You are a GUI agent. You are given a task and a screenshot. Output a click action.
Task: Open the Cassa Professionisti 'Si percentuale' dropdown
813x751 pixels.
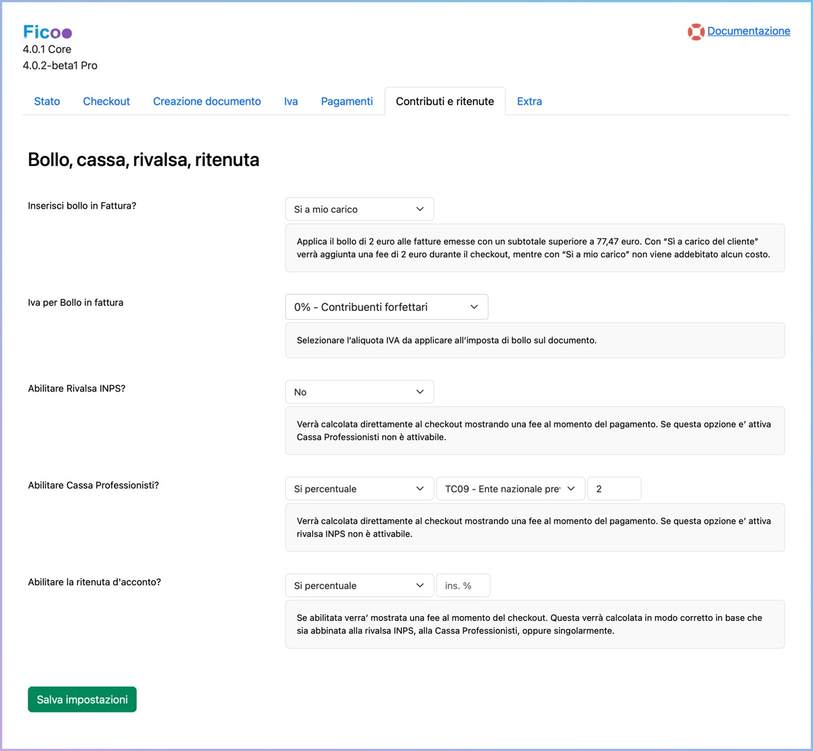click(x=359, y=489)
